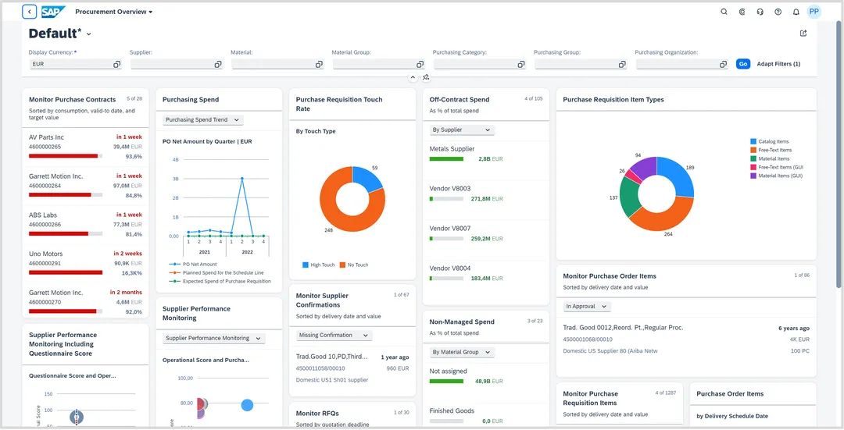Open value help for Supplier filter
This screenshot has height=430, width=844.
coord(217,64)
